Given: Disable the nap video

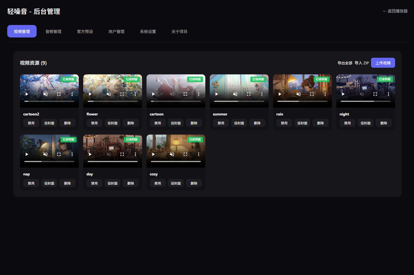Looking at the screenshot, I should pyautogui.click(x=31, y=183).
